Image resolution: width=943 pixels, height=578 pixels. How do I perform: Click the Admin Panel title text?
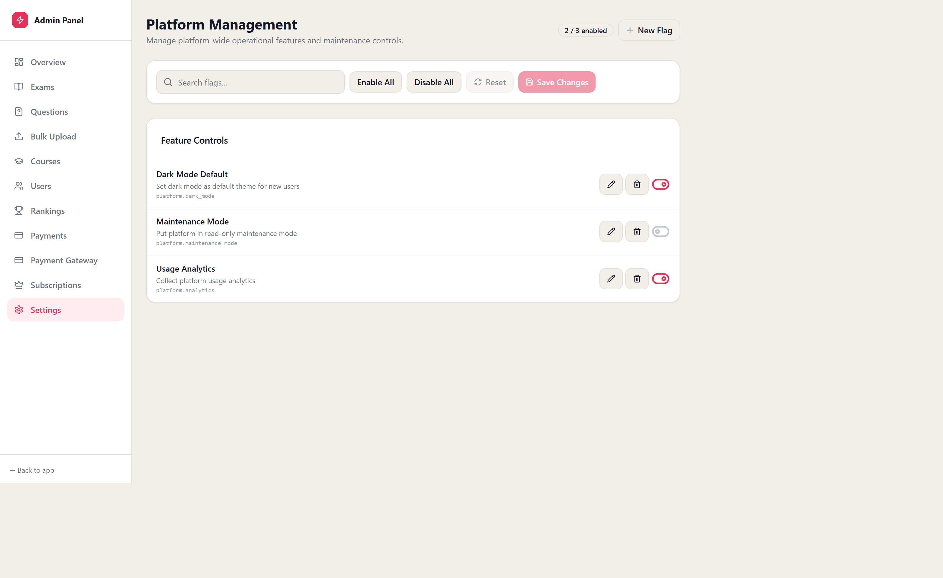[x=59, y=20]
